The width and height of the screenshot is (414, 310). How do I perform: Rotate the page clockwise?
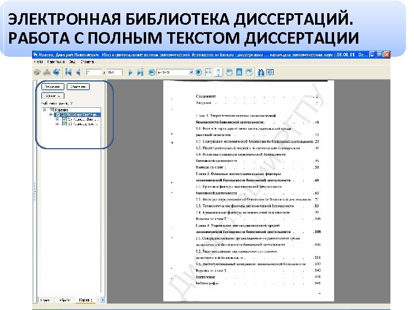tap(249, 72)
